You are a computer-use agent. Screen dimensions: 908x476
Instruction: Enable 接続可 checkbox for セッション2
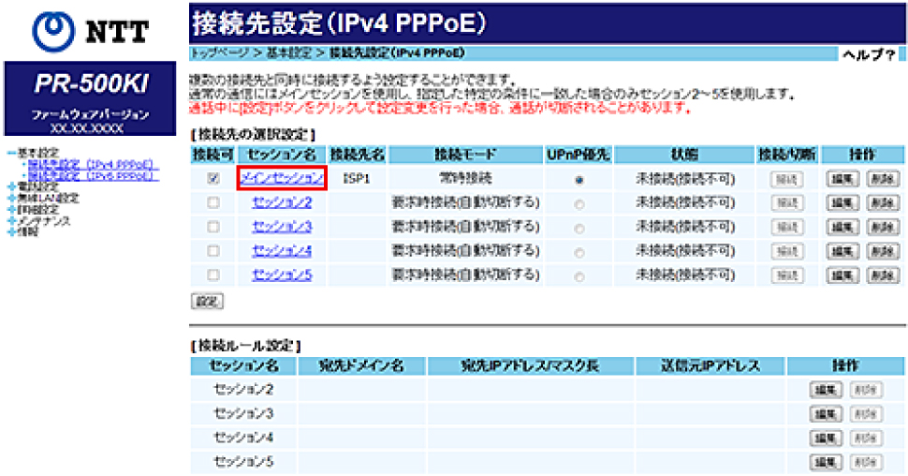[x=213, y=202]
